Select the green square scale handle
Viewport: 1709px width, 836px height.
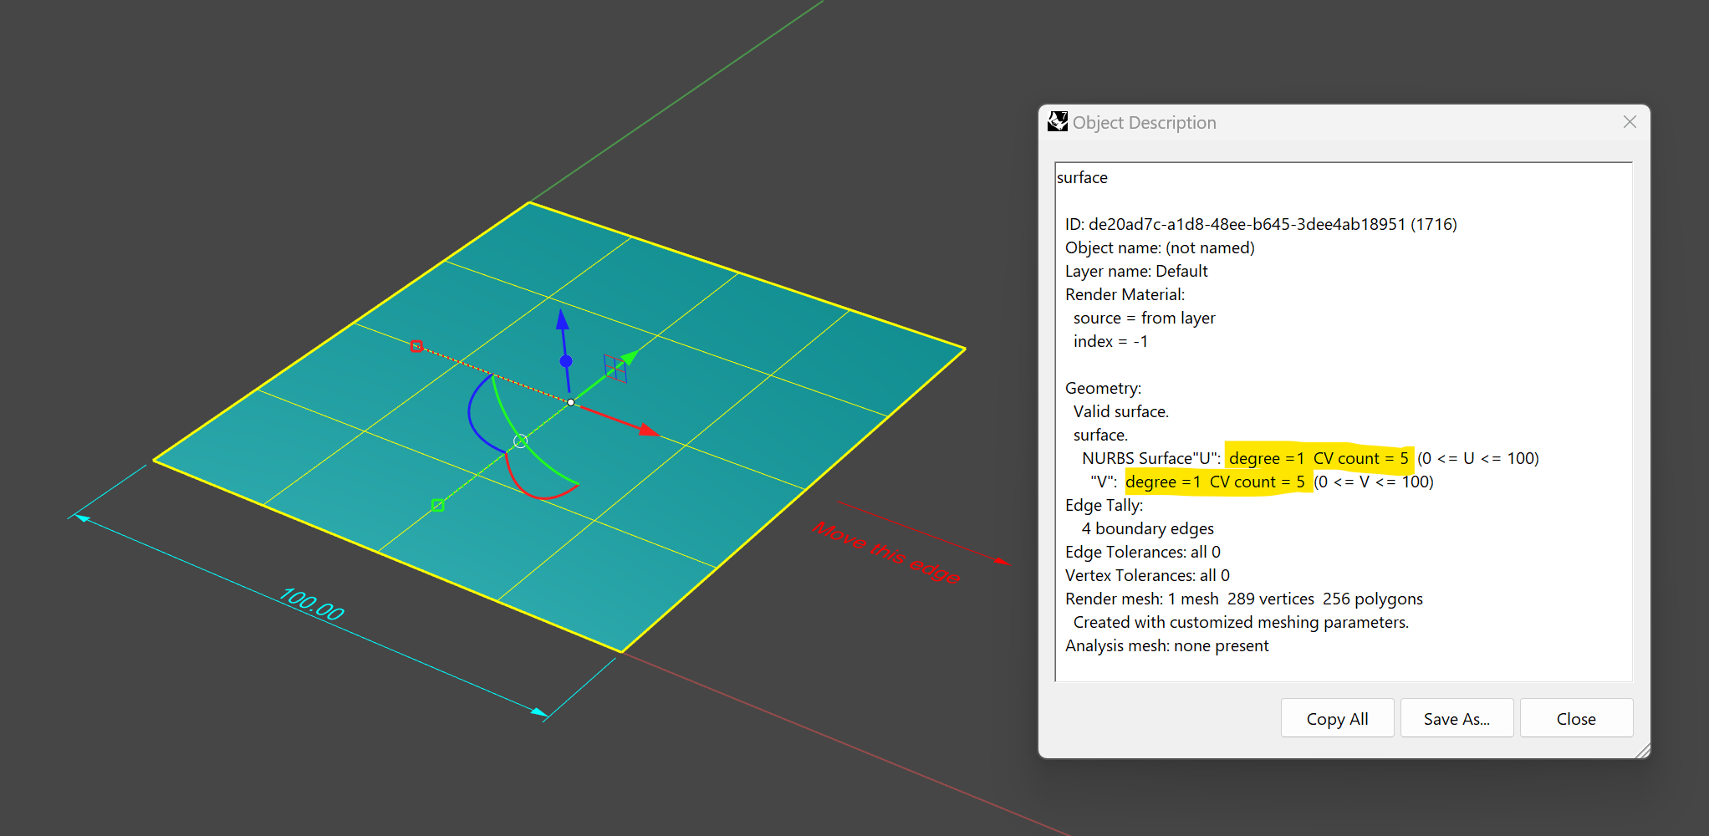437,505
